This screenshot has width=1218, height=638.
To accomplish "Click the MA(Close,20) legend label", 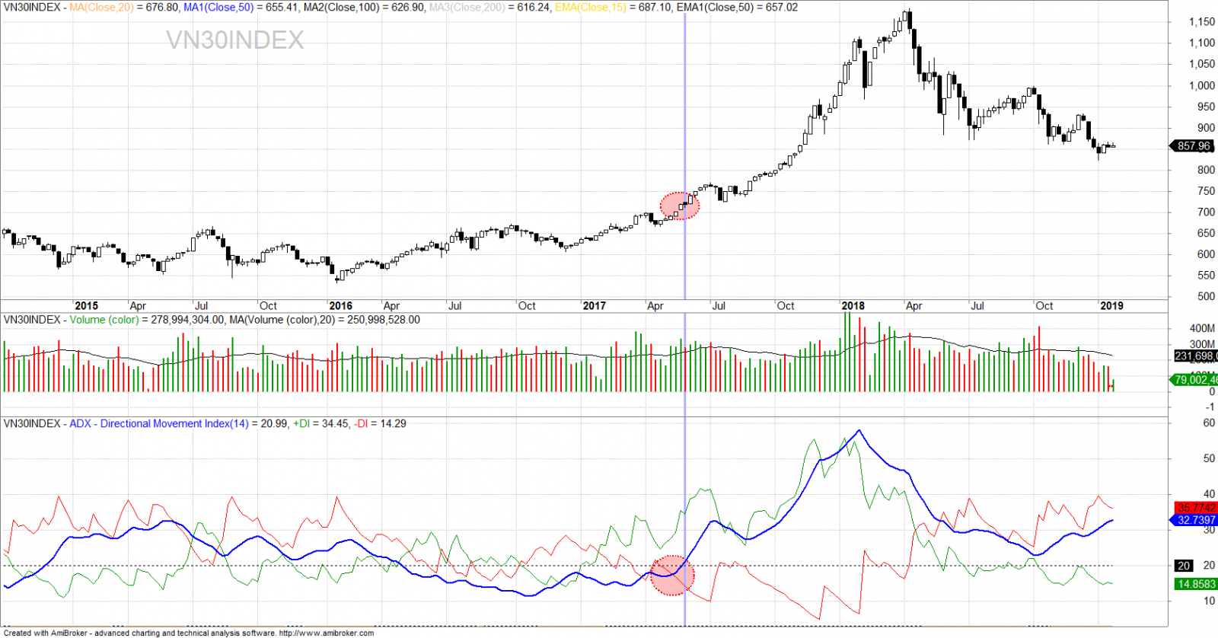I will pyautogui.click(x=101, y=8).
